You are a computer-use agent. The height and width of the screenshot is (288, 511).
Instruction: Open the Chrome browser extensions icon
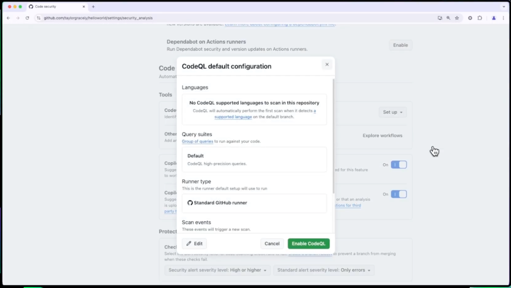pos(479,17)
